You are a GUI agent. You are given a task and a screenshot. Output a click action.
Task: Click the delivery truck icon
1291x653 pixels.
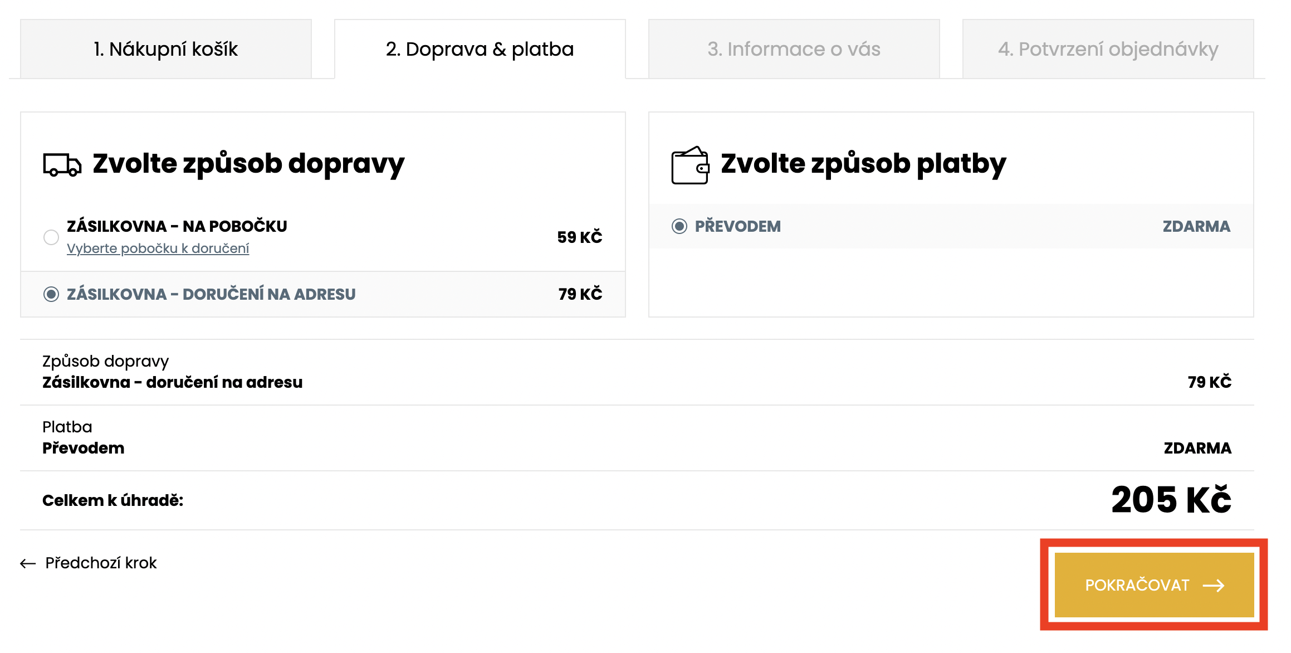coord(62,165)
